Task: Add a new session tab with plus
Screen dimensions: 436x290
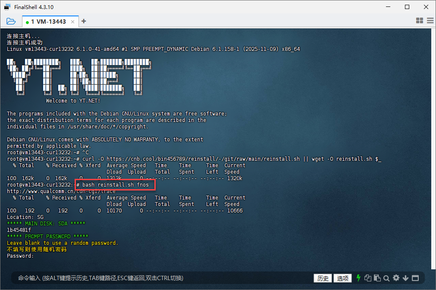Action: pos(84,21)
